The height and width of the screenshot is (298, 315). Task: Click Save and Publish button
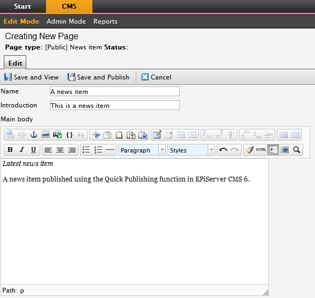click(x=98, y=77)
